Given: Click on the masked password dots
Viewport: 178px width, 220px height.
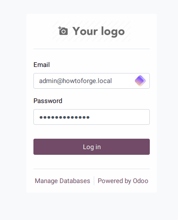Looking at the screenshot, I should click(x=65, y=117).
